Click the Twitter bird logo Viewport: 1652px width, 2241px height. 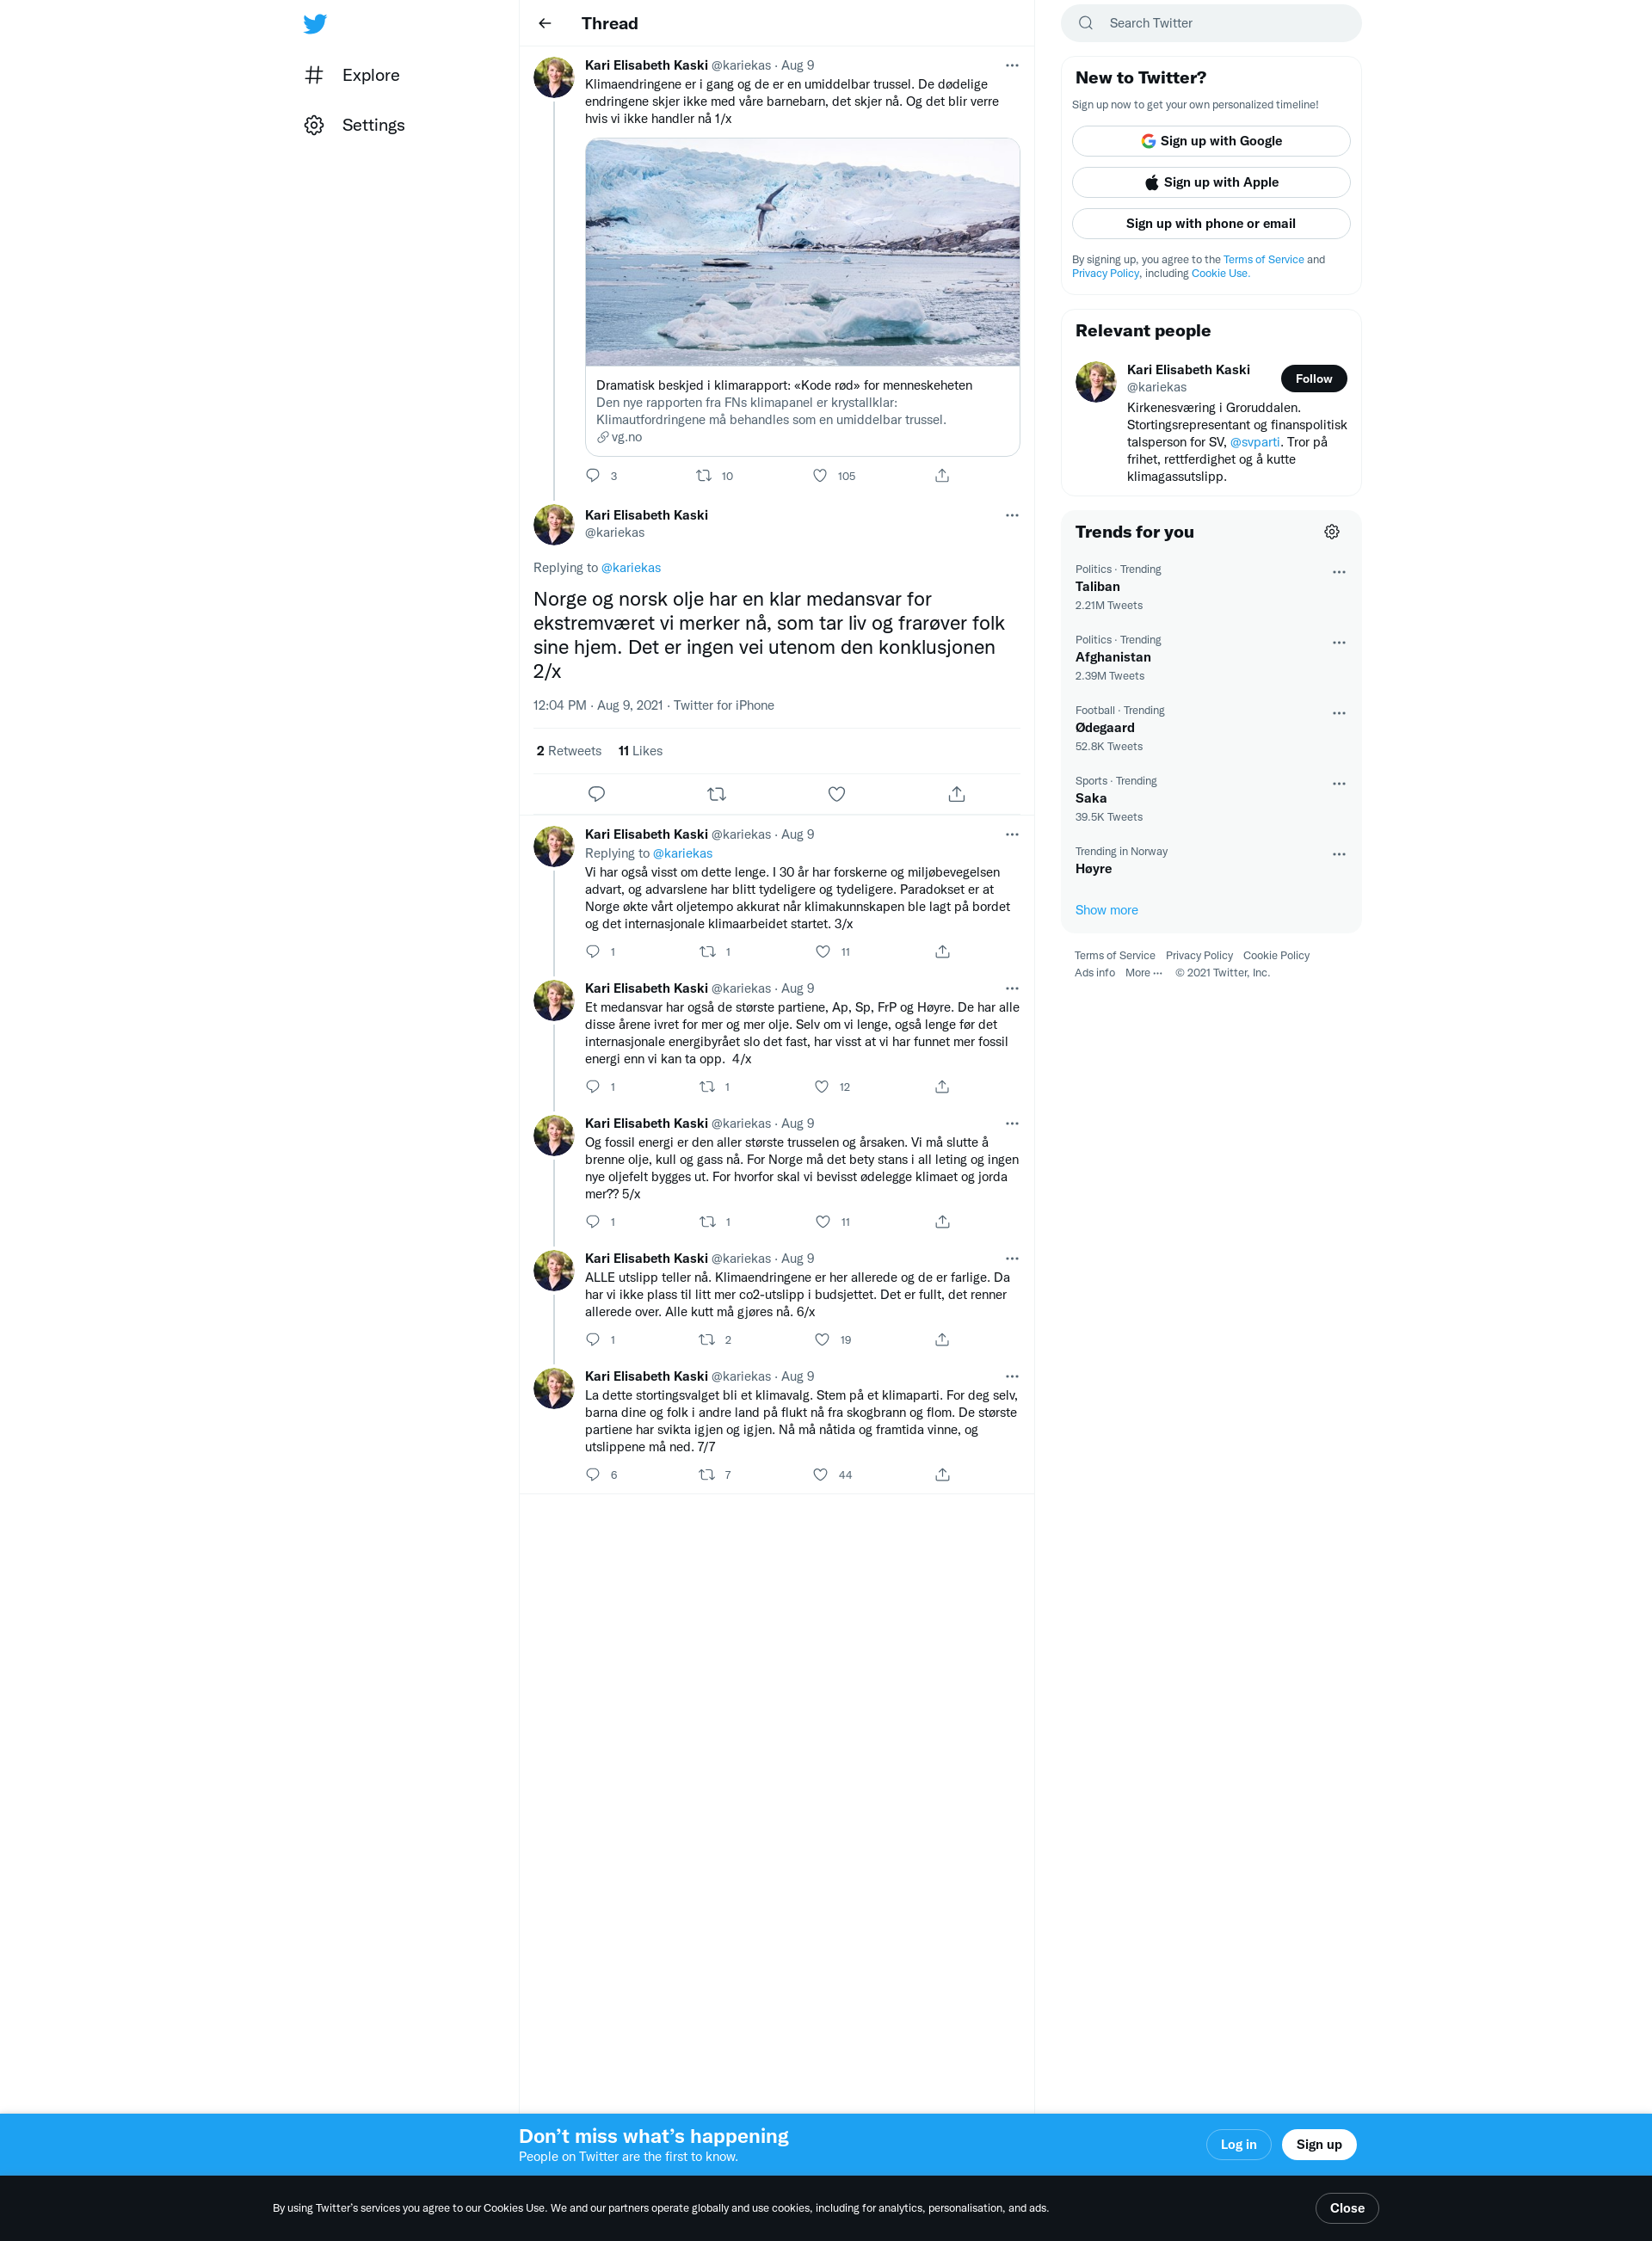[315, 24]
